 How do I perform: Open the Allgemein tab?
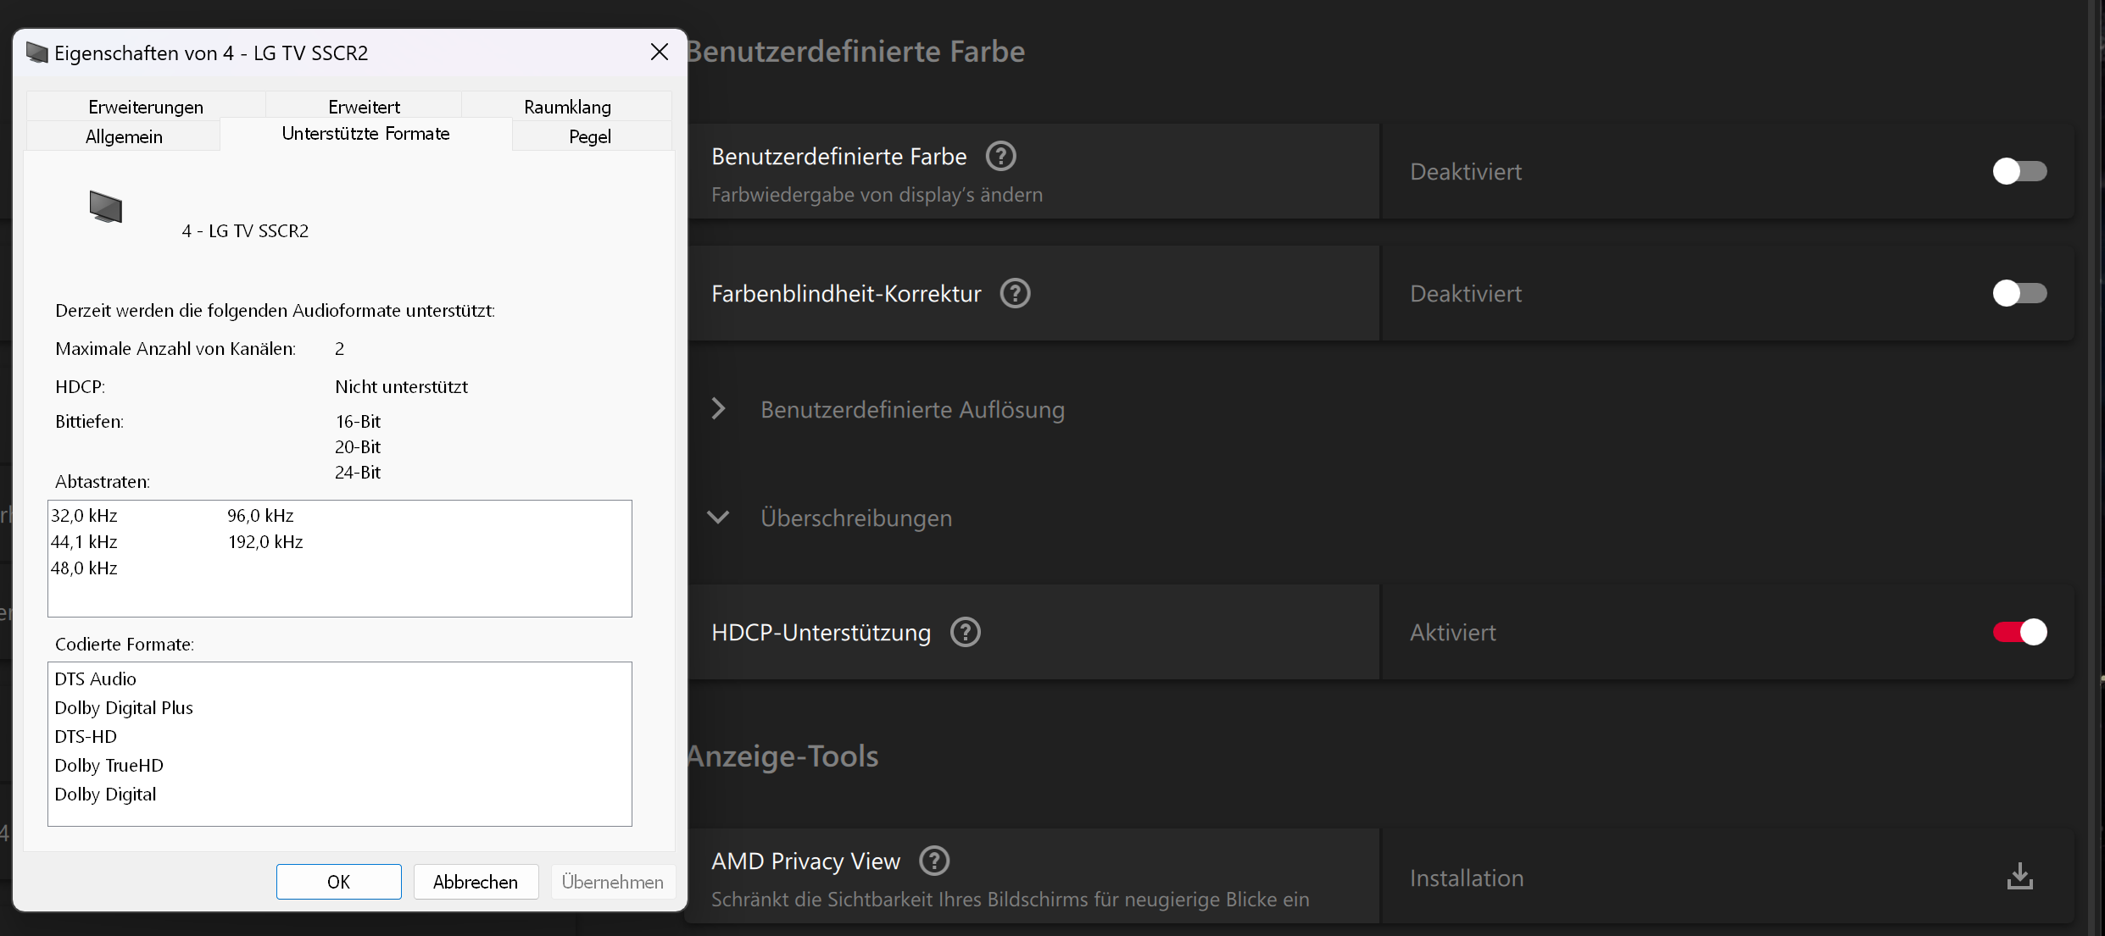[x=124, y=136]
